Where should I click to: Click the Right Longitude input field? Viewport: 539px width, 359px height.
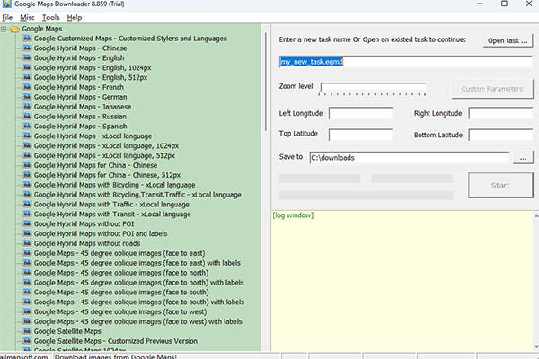500,113
